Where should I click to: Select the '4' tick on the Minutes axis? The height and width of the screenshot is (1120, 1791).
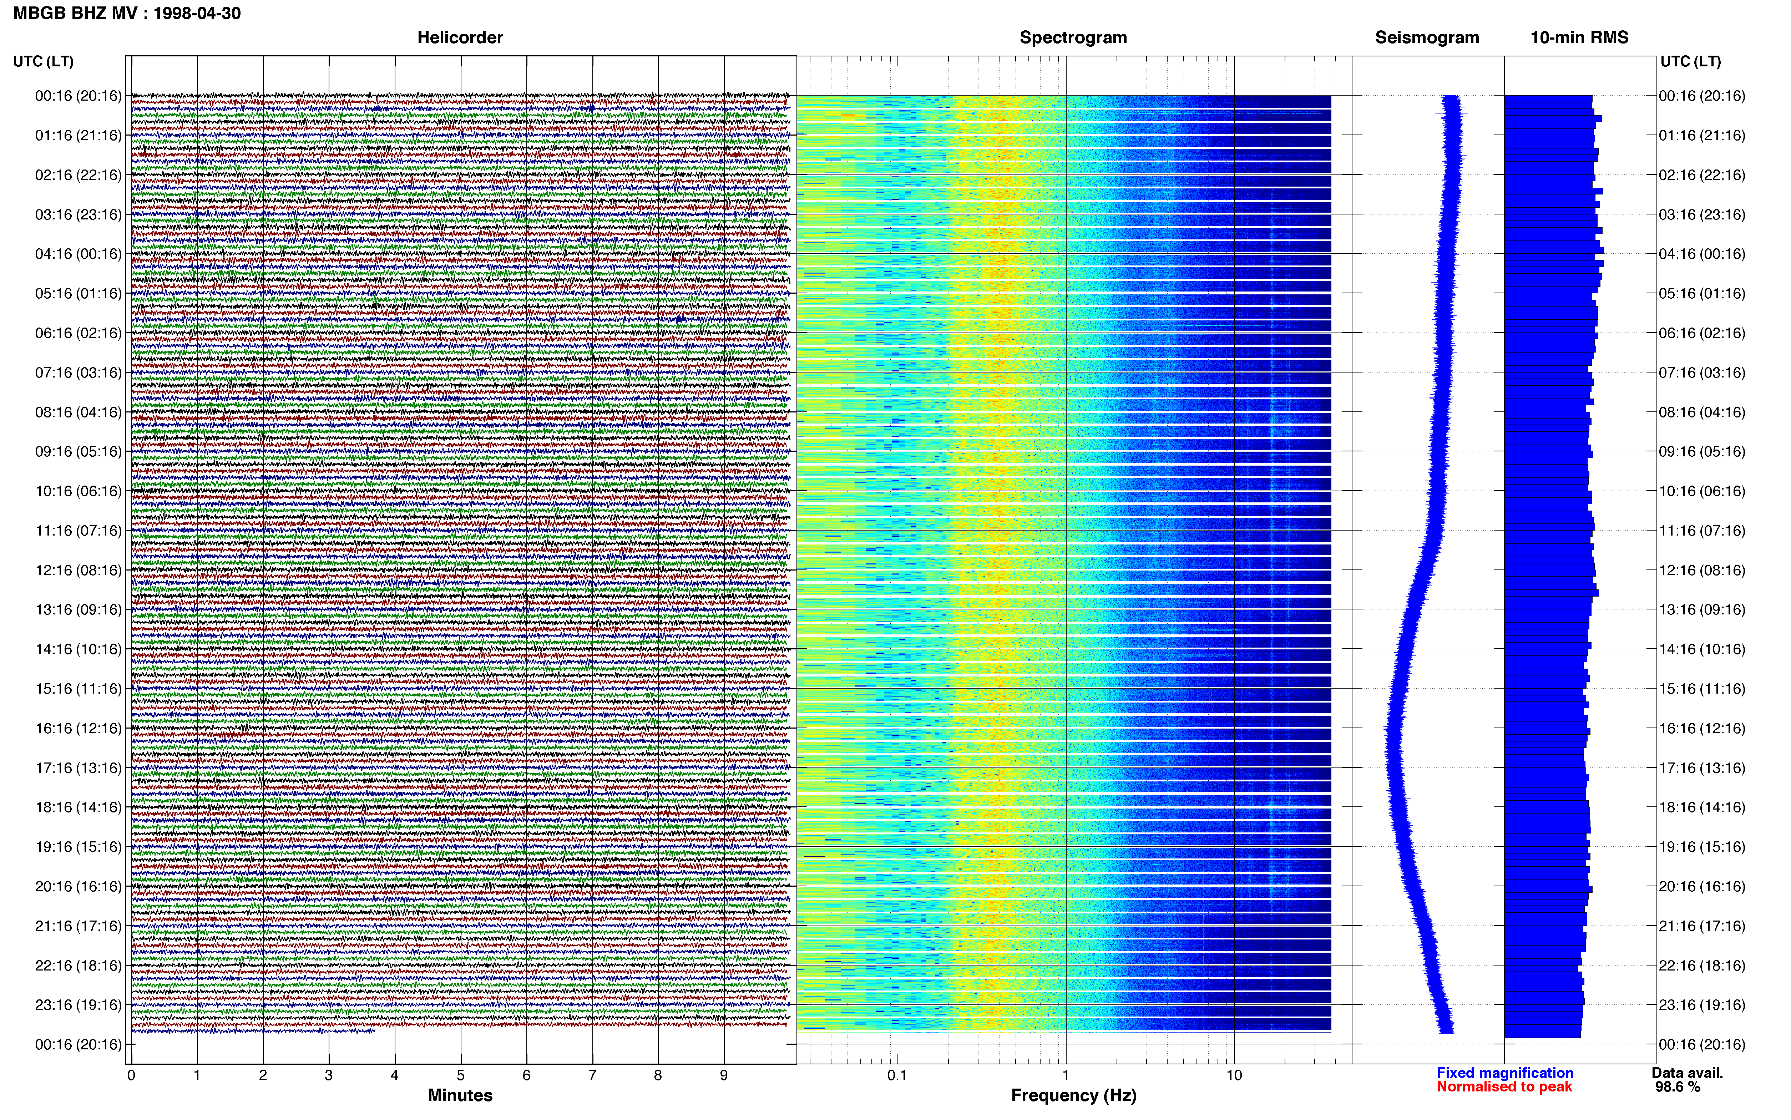point(395,1075)
